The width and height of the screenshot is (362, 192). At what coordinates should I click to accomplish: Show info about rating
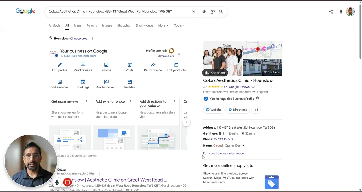253,86
